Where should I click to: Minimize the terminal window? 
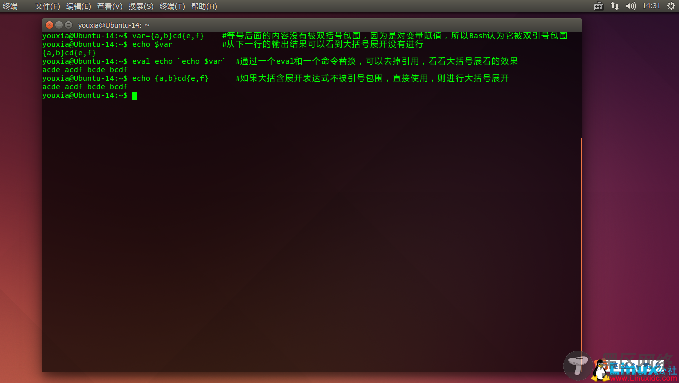click(x=59, y=25)
